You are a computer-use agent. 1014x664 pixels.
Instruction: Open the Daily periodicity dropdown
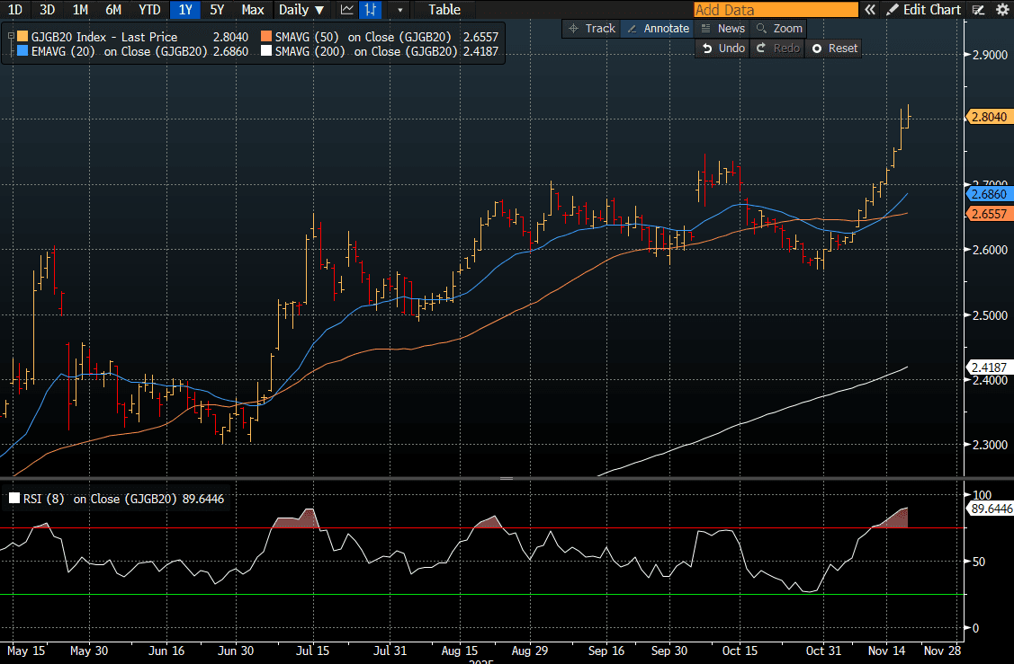301,10
